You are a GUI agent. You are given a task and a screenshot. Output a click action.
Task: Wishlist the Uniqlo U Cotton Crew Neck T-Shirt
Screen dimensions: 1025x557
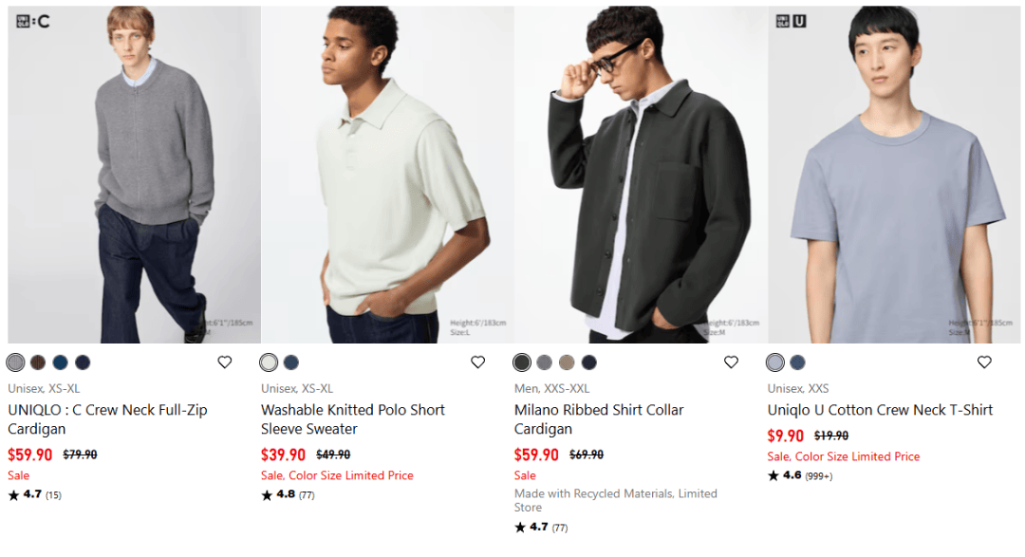click(984, 362)
